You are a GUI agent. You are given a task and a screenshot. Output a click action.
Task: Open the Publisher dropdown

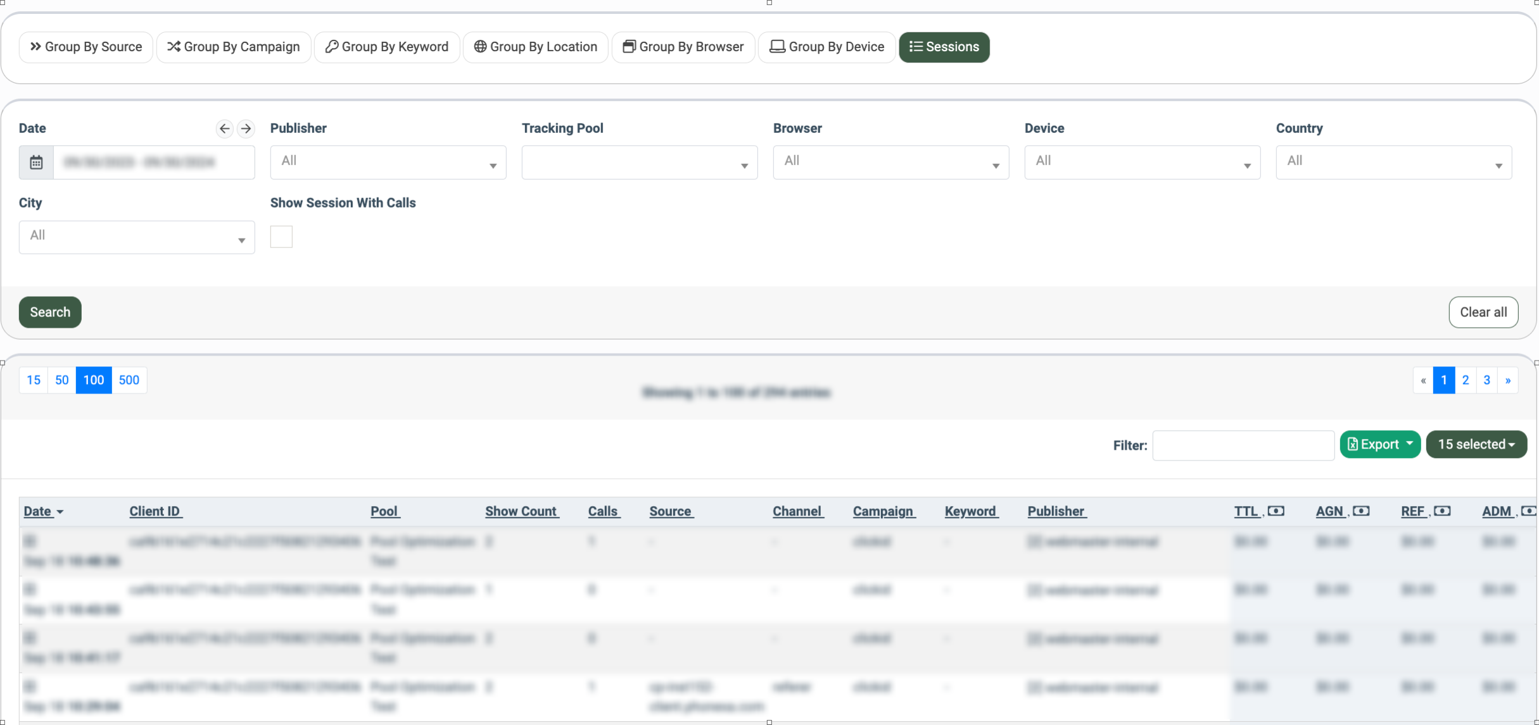(x=388, y=163)
